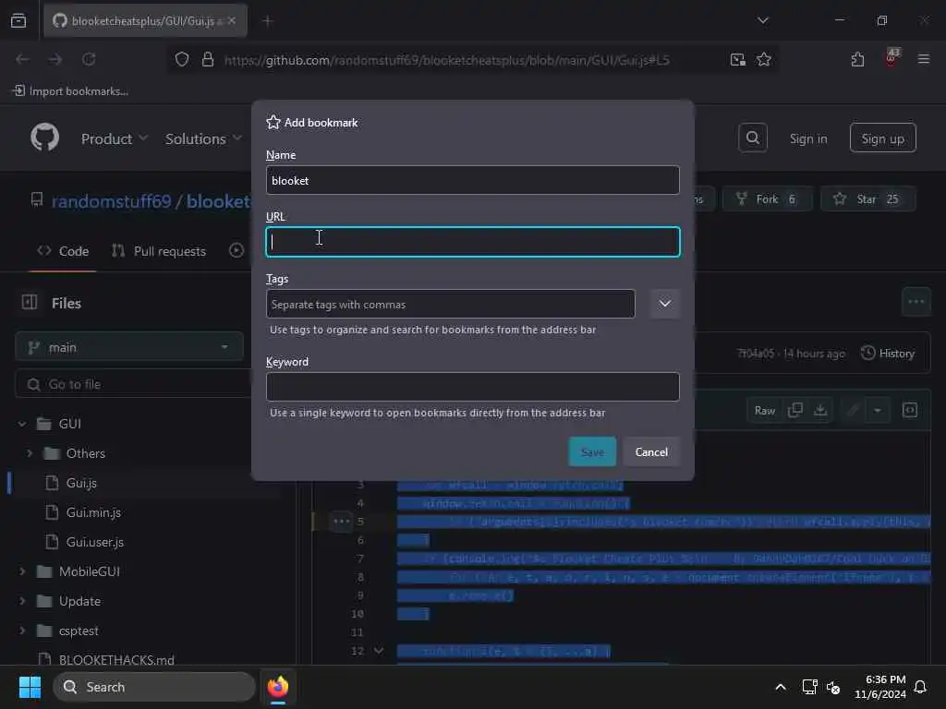This screenshot has height=709, width=946.
Task: Open the Windows Start menu
Action: tap(30, 687)
